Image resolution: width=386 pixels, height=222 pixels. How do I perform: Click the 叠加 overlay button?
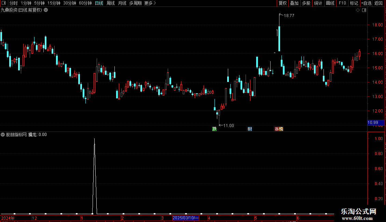coord(294,3)
